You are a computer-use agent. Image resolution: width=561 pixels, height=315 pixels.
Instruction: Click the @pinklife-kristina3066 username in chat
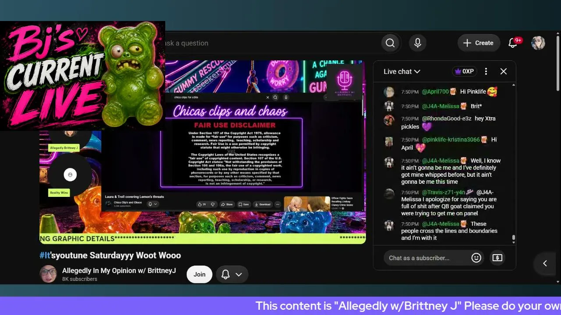tap(451, 140)
